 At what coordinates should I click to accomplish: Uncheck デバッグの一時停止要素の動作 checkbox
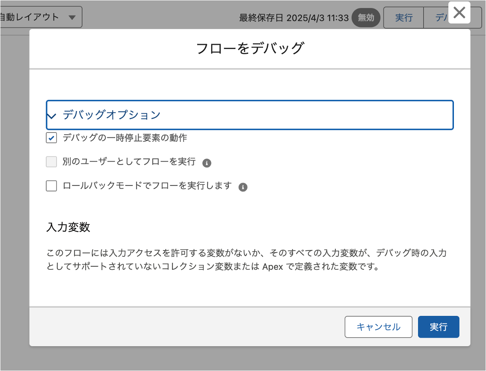tap(51, 138)
